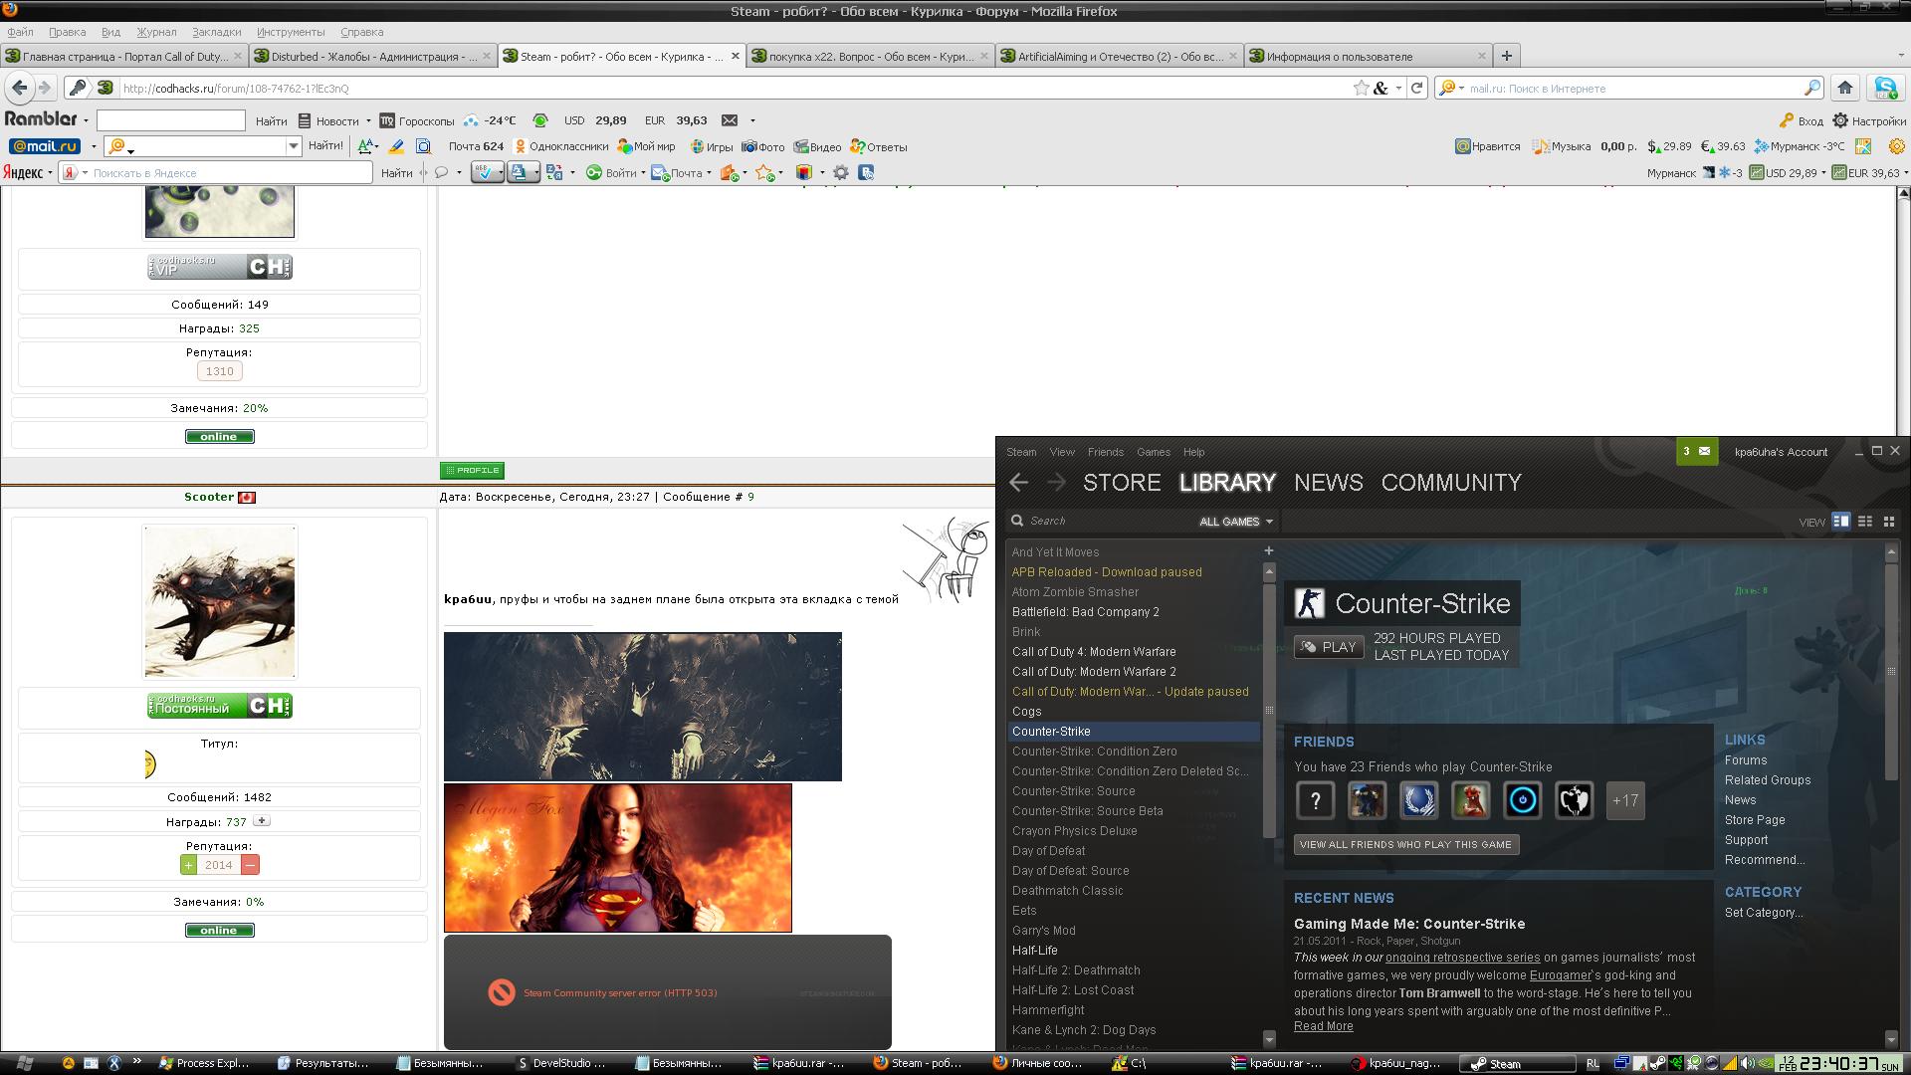Click the Firefox URL address bar

coord(732,88)
